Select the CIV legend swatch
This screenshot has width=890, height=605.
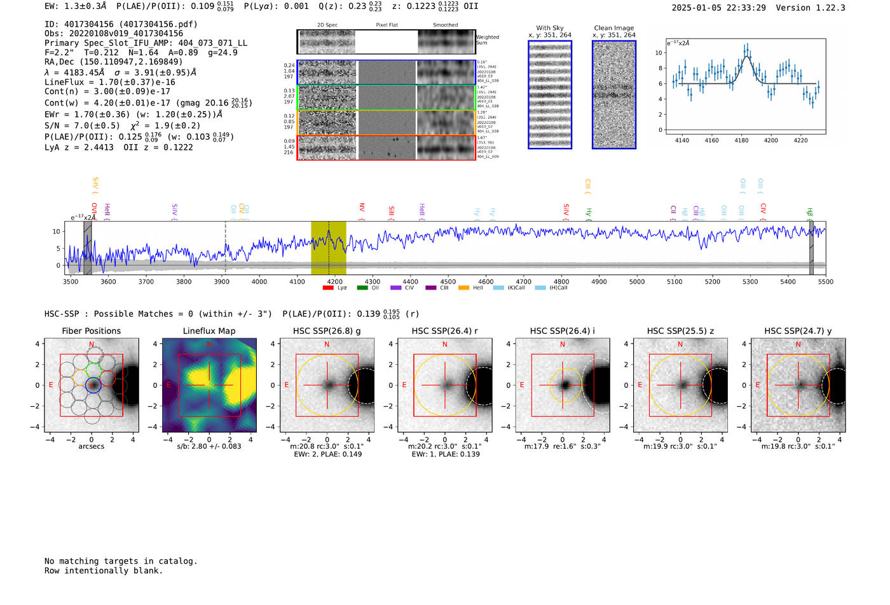click(396, 288)
